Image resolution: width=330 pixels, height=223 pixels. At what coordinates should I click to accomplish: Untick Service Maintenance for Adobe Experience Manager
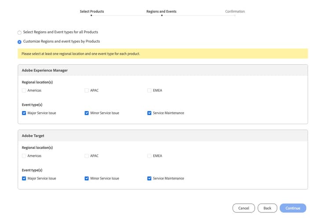[150, 113]
